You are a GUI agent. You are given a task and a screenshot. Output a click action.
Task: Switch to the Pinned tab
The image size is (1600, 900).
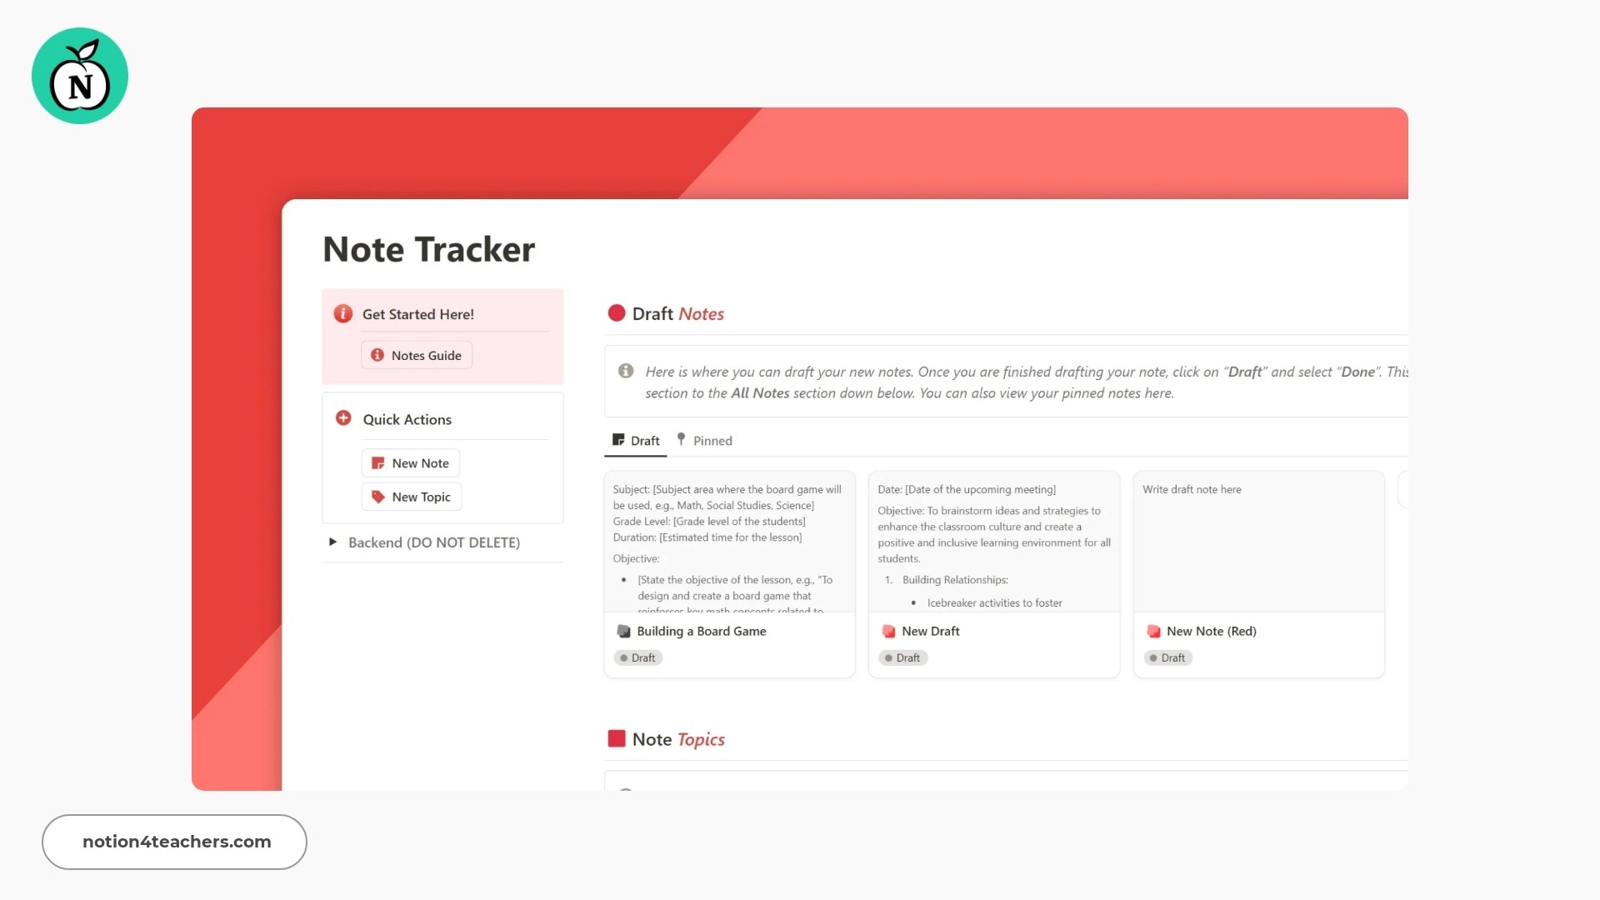click(712, 439)
